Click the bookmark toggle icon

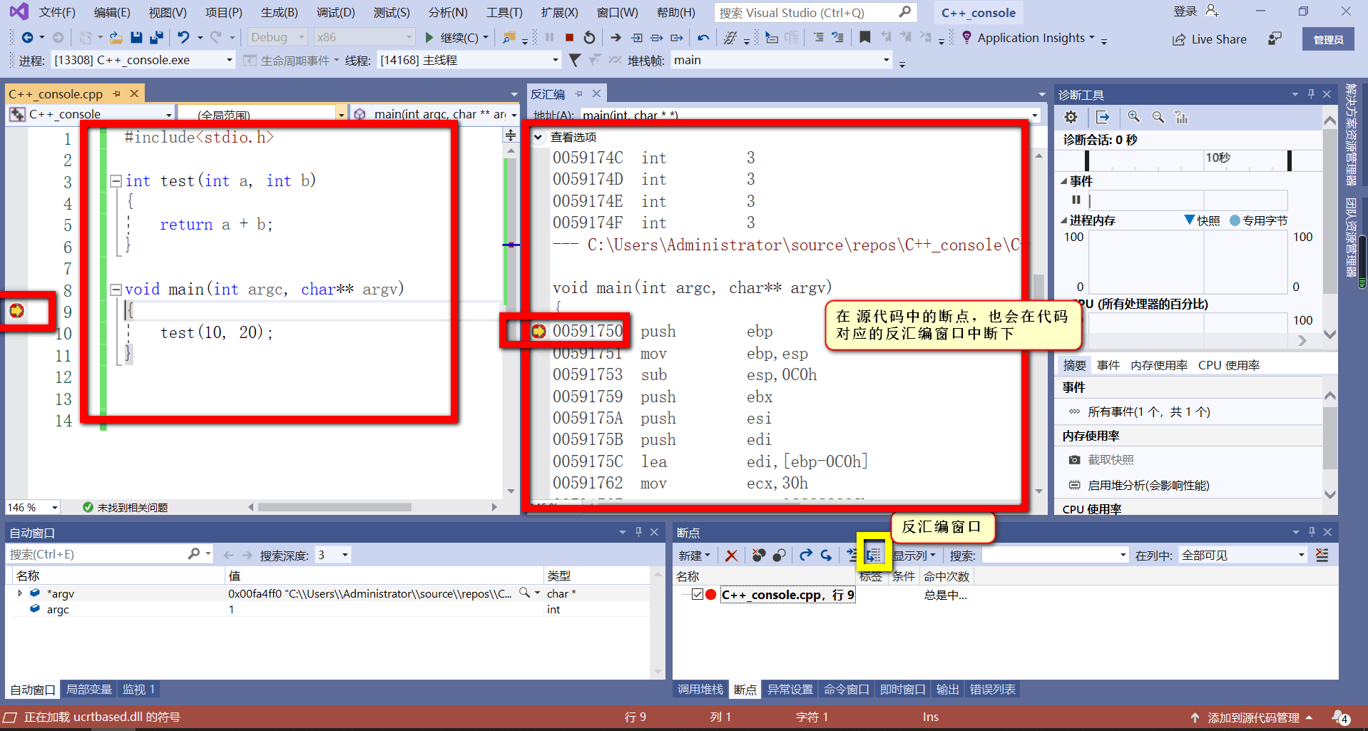pyautogui.click(x=864, y=37)
